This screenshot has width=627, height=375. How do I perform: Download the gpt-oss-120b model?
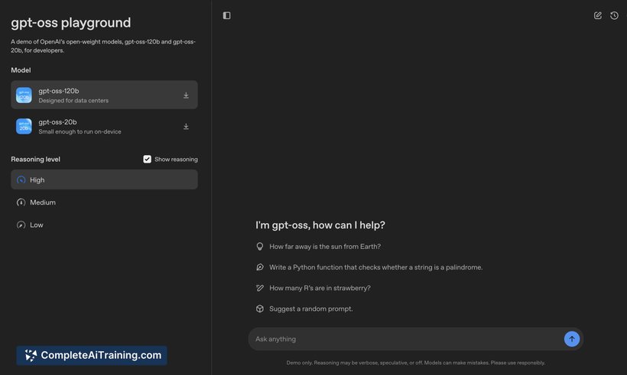pos(186,95)
